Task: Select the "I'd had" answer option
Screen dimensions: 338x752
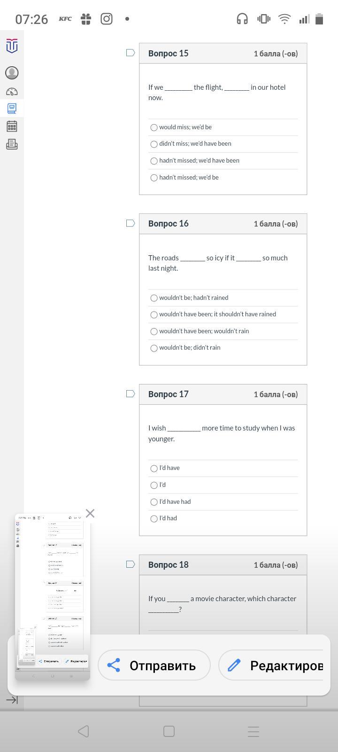Action: pyautogui.click(x=154, y=519)
